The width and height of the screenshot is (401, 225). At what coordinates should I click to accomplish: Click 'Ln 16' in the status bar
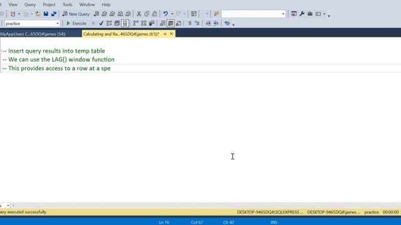pos(164,222)
